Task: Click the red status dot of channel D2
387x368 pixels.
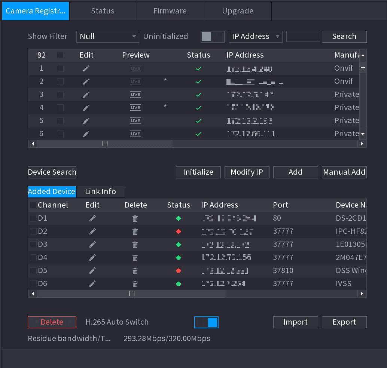Action: [179, 231]
